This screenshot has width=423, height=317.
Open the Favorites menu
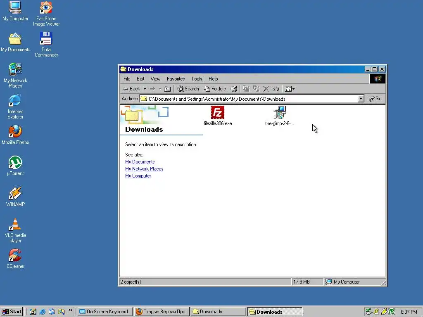pyautogui.click(x=176, y=79)
